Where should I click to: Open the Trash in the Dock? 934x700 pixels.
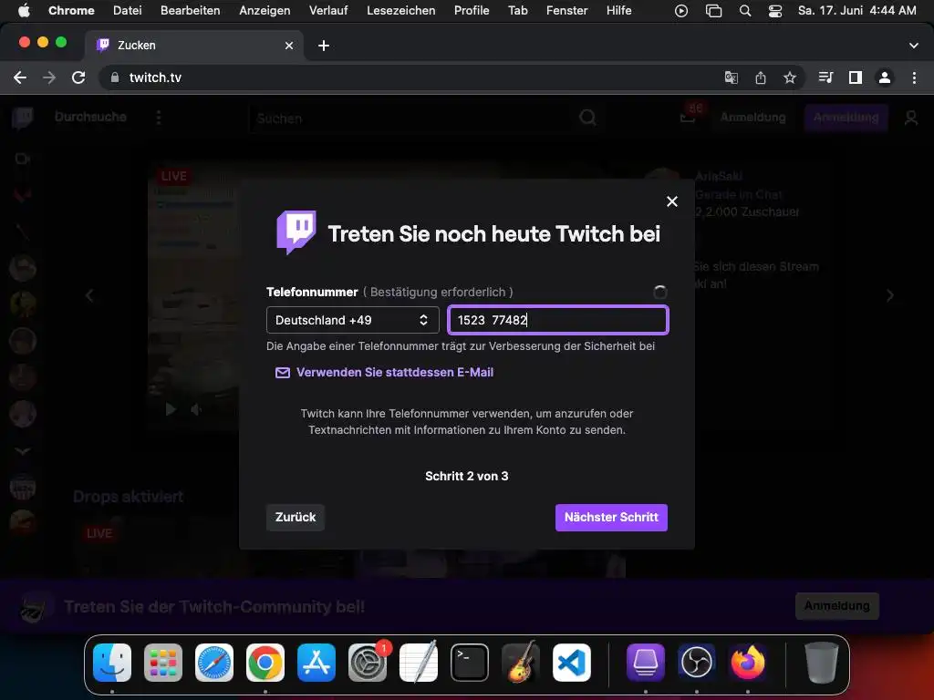pos(822,663)
